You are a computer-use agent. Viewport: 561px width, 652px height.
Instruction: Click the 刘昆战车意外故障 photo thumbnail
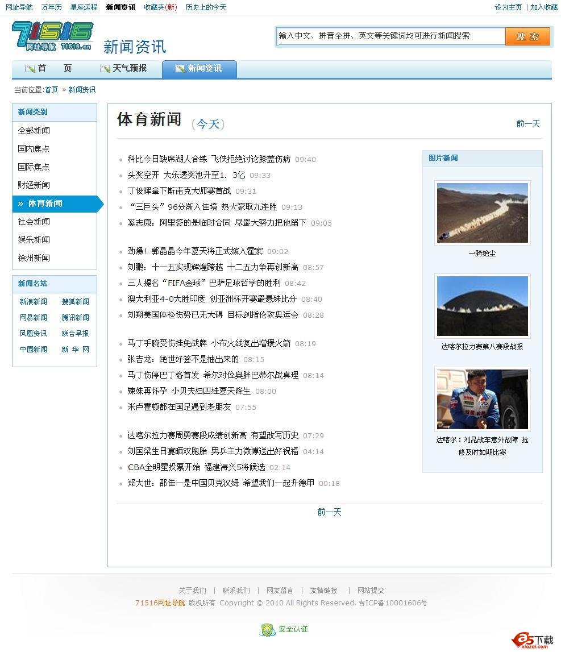click(x=483, y=399)
